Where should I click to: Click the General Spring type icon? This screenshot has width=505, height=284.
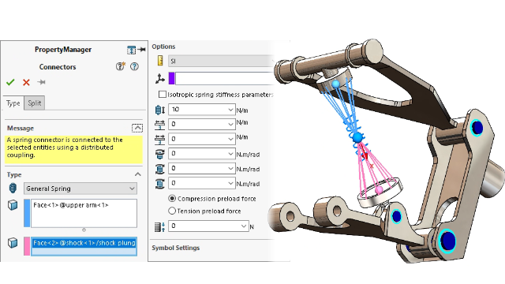pos(13,188)
